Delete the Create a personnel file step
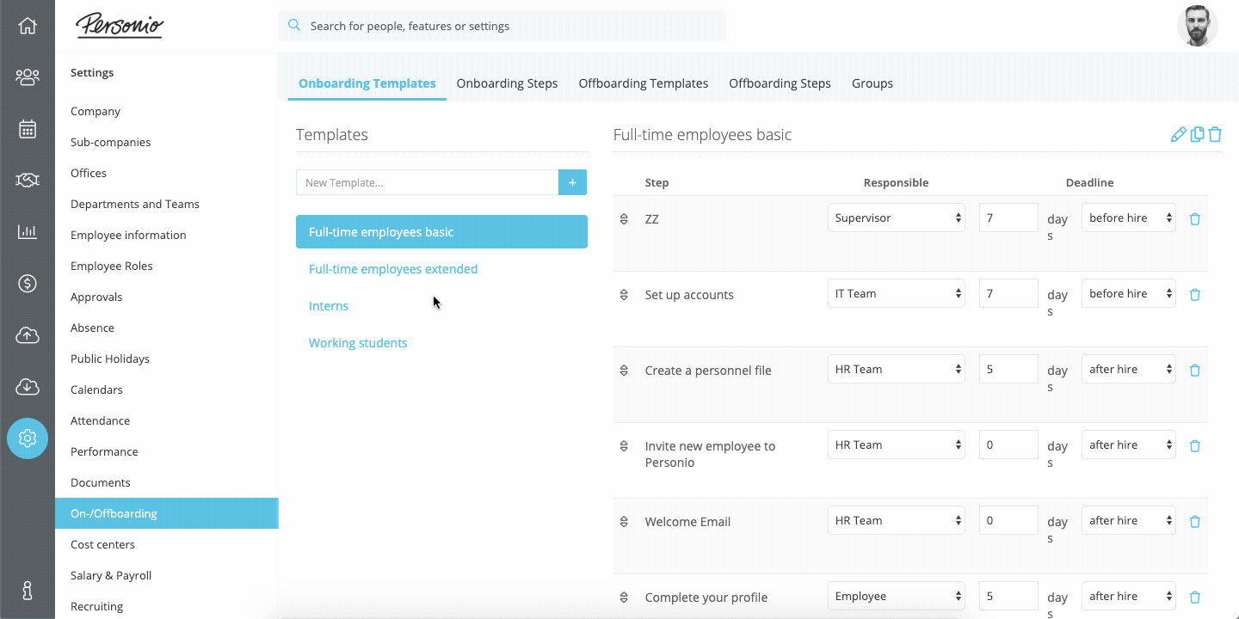This screenshot has width=1239, height=619. point(1195,371)
